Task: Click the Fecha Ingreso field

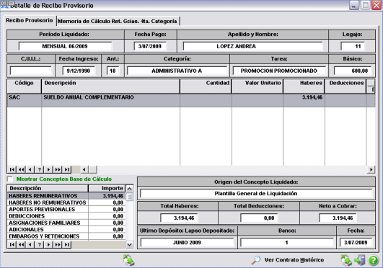Action: click(x=79, y=71)
